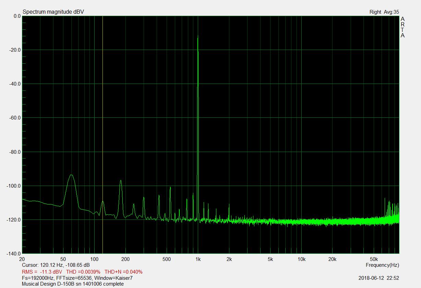Click the 'Fs=192000Hz, FFTsize=65536, Window=Kaiser7' line

(77, 278)
